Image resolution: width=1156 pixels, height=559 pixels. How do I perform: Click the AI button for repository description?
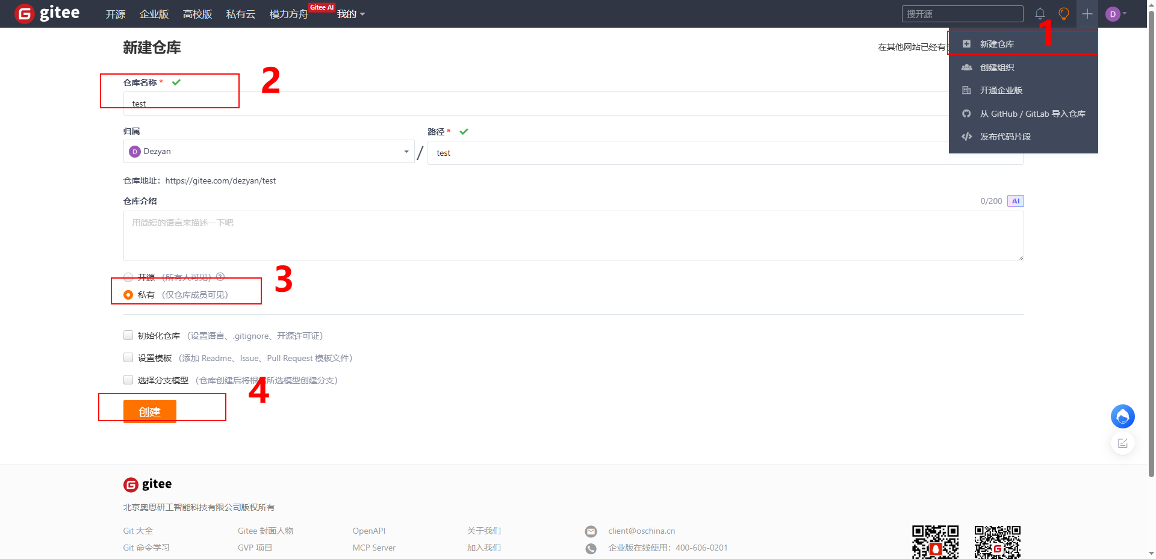pyautogui.click(x=1016, y=201)
